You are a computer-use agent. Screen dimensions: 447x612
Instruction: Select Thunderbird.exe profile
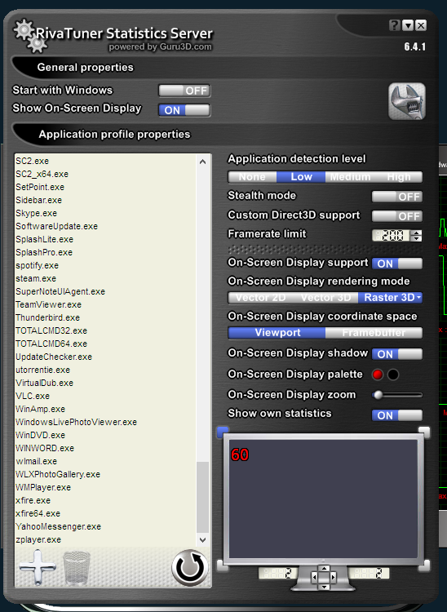pos(47,317)
